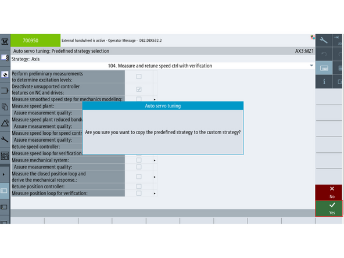Select the keyboard icon in right panel
Image resolution: width=344 pixels, height=258 pixels.
click(x=324, y=68)
